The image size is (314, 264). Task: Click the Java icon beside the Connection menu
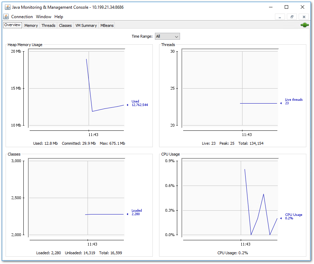6,17
